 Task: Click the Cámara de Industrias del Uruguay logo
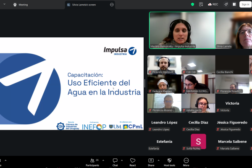pos(68,126)
